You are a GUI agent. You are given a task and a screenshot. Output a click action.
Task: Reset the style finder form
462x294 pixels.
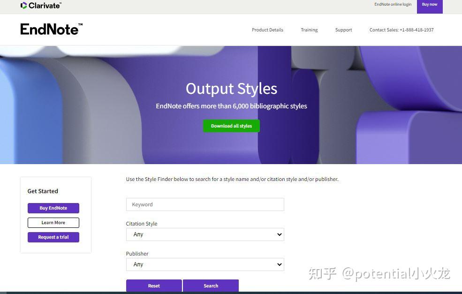click(154, 286)
